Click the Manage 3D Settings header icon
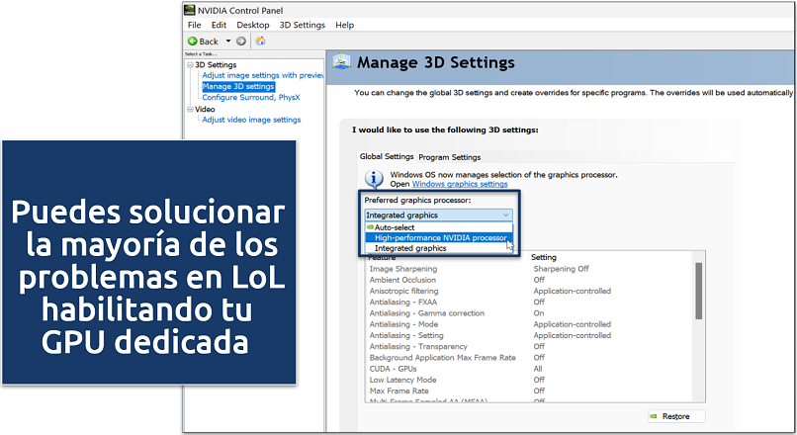 tap(341, 62)
